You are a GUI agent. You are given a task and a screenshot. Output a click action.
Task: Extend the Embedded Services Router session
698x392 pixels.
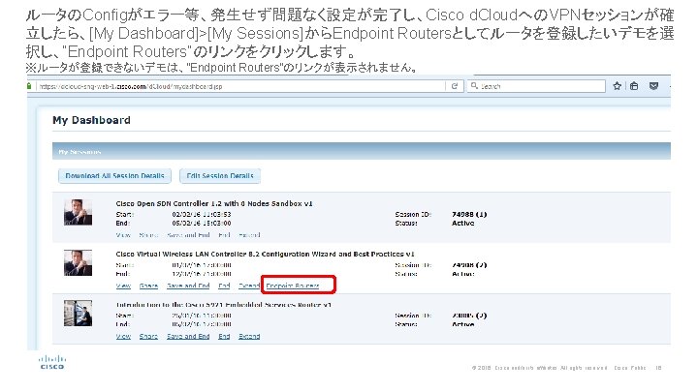[x=249, y=337]
